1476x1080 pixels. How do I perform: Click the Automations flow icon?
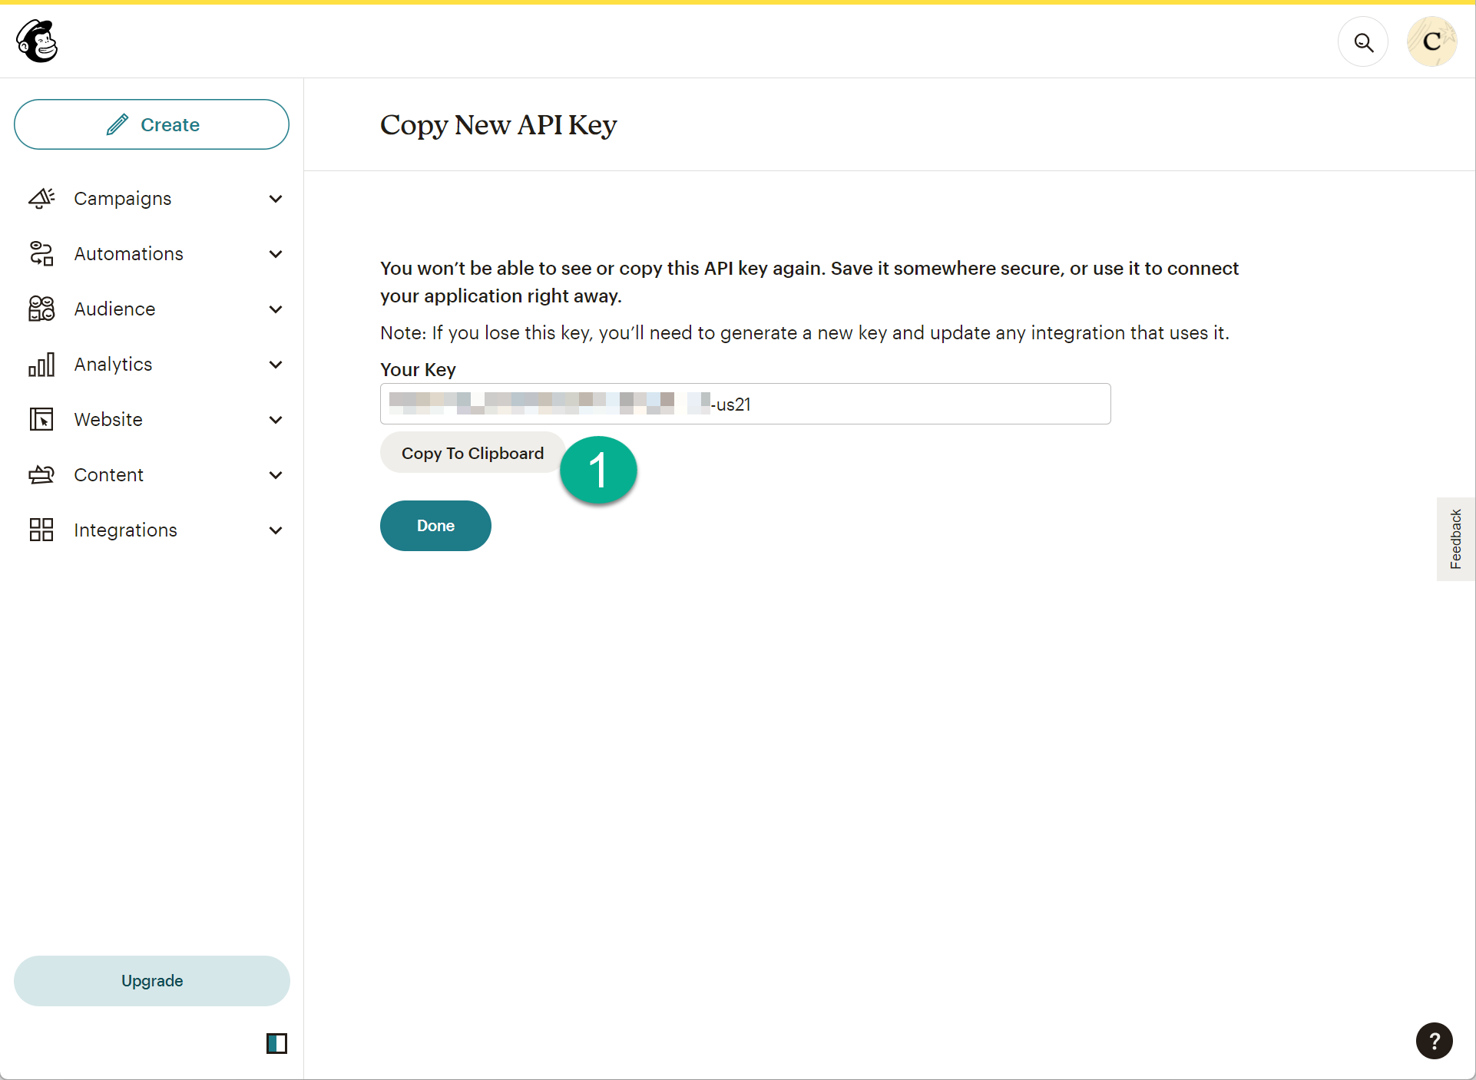(x=41, y=254)
